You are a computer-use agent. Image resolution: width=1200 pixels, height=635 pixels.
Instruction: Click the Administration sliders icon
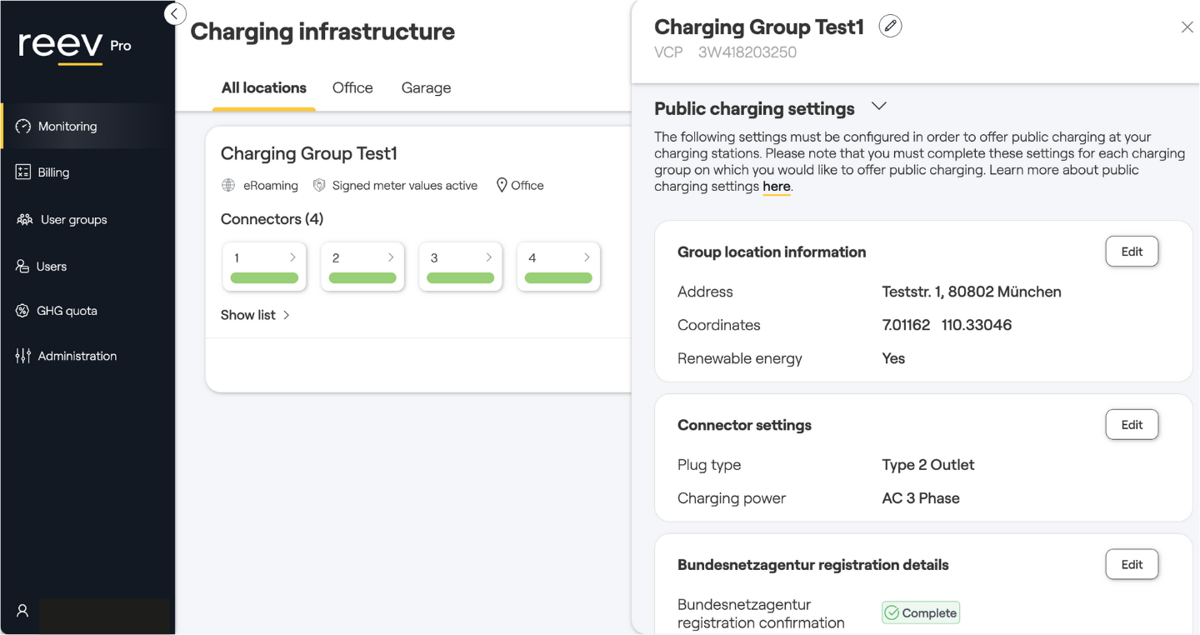[x=23, y=356]
